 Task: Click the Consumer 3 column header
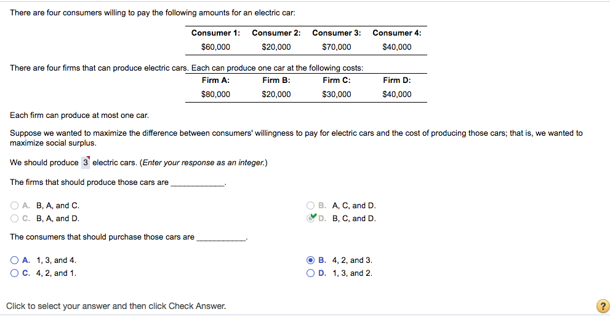pos(336,33)
